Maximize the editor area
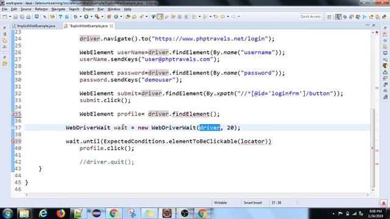Screen dimensions: 390x219 374,26
